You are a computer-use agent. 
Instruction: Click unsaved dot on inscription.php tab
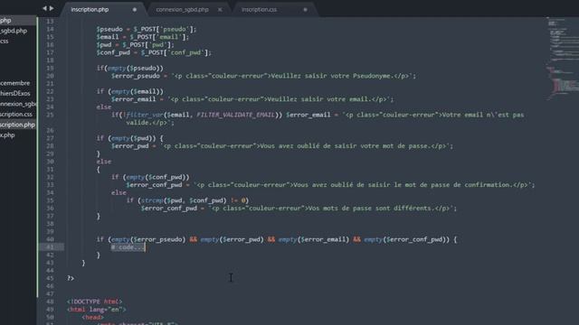[135, 10]
